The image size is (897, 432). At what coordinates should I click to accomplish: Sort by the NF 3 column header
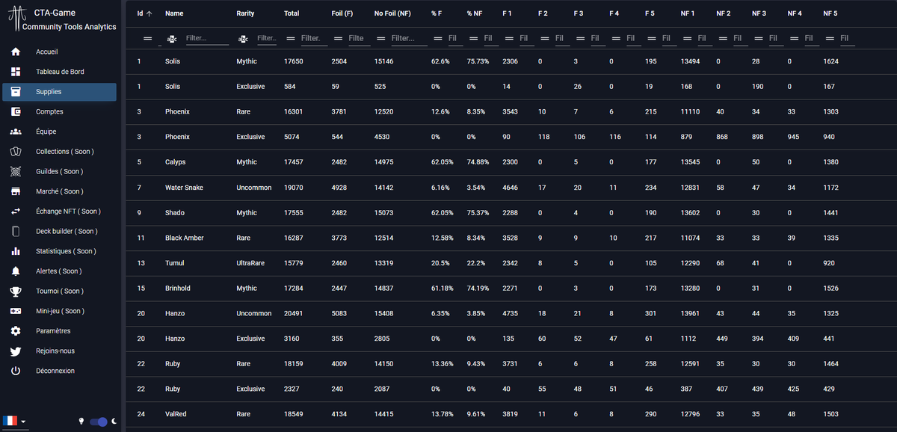pos(759,13)
